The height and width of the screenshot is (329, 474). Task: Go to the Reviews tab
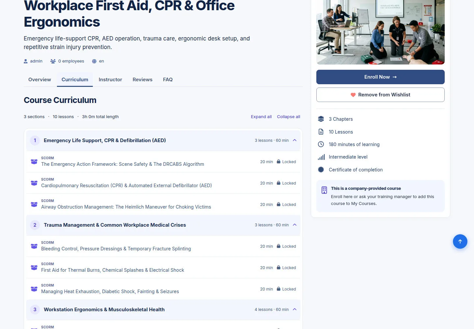(x=143, y=80)
